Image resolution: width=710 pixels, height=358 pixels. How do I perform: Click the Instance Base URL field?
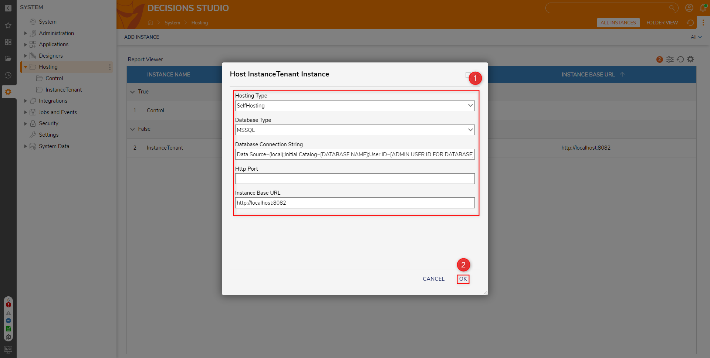coord(355,203)
